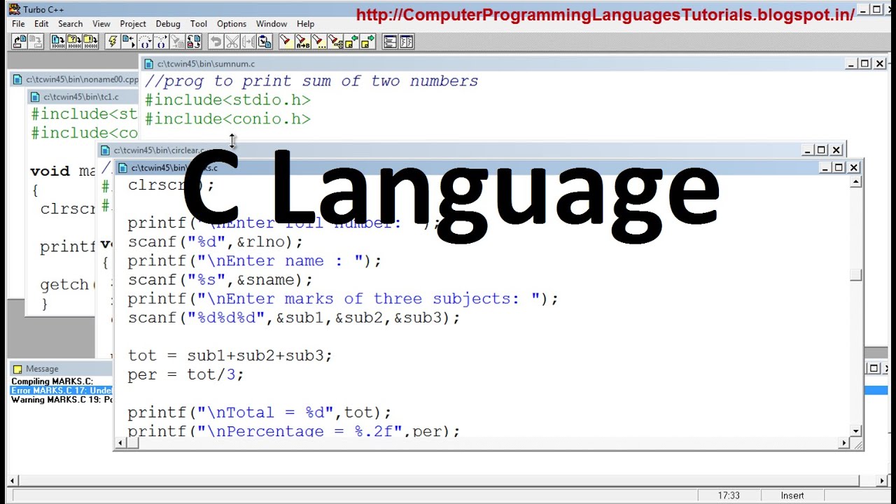
Task: Click the Compile toolbar icon
Action: (57, 42)
